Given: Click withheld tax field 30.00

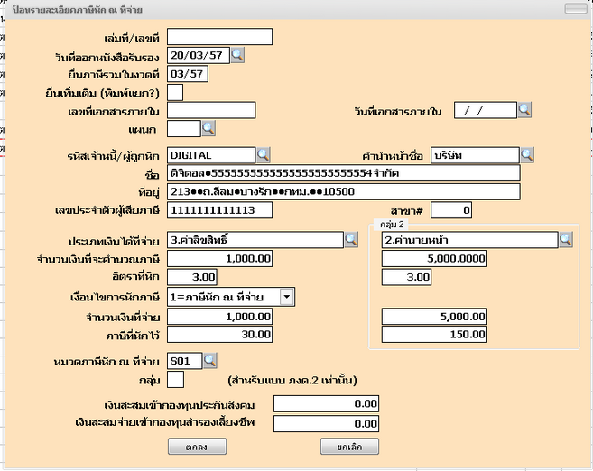Looking at the screenshot, I should click(219, 335).
